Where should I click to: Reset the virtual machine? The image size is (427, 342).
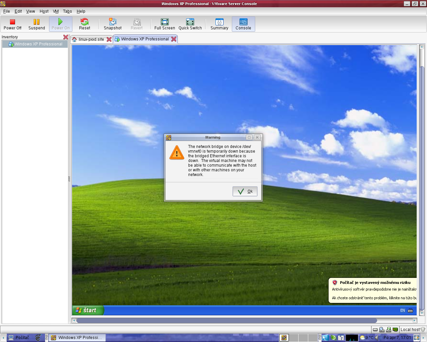(x=85, y=24)
